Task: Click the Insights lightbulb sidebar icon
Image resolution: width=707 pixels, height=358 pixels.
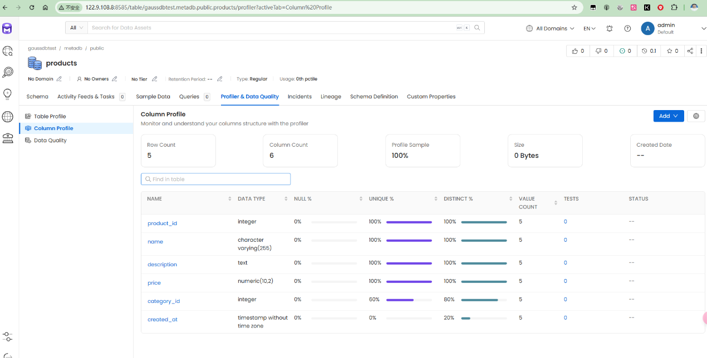Action: [x=8, y=93]
